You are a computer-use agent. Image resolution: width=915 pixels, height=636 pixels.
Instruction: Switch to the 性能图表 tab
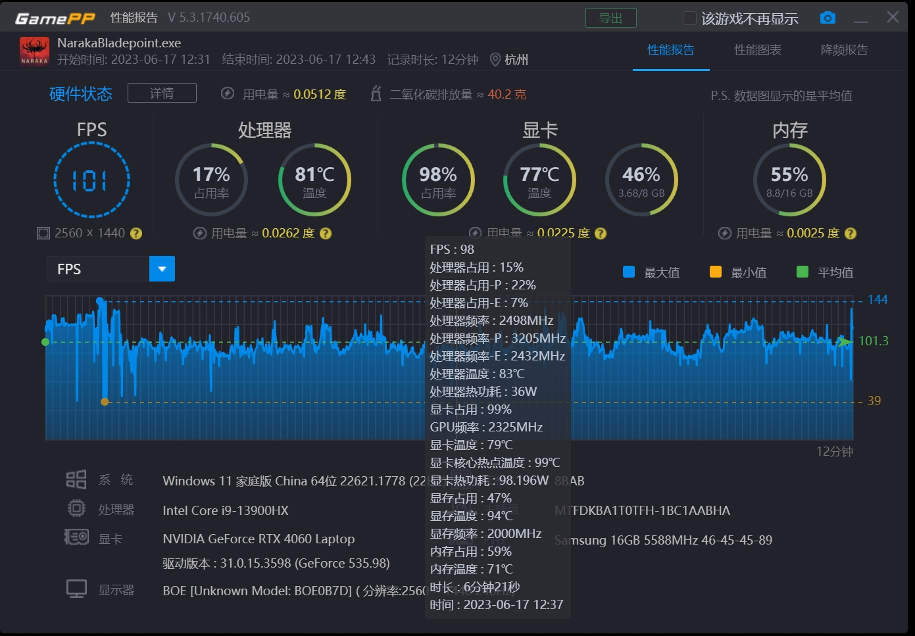pos(758,50)
